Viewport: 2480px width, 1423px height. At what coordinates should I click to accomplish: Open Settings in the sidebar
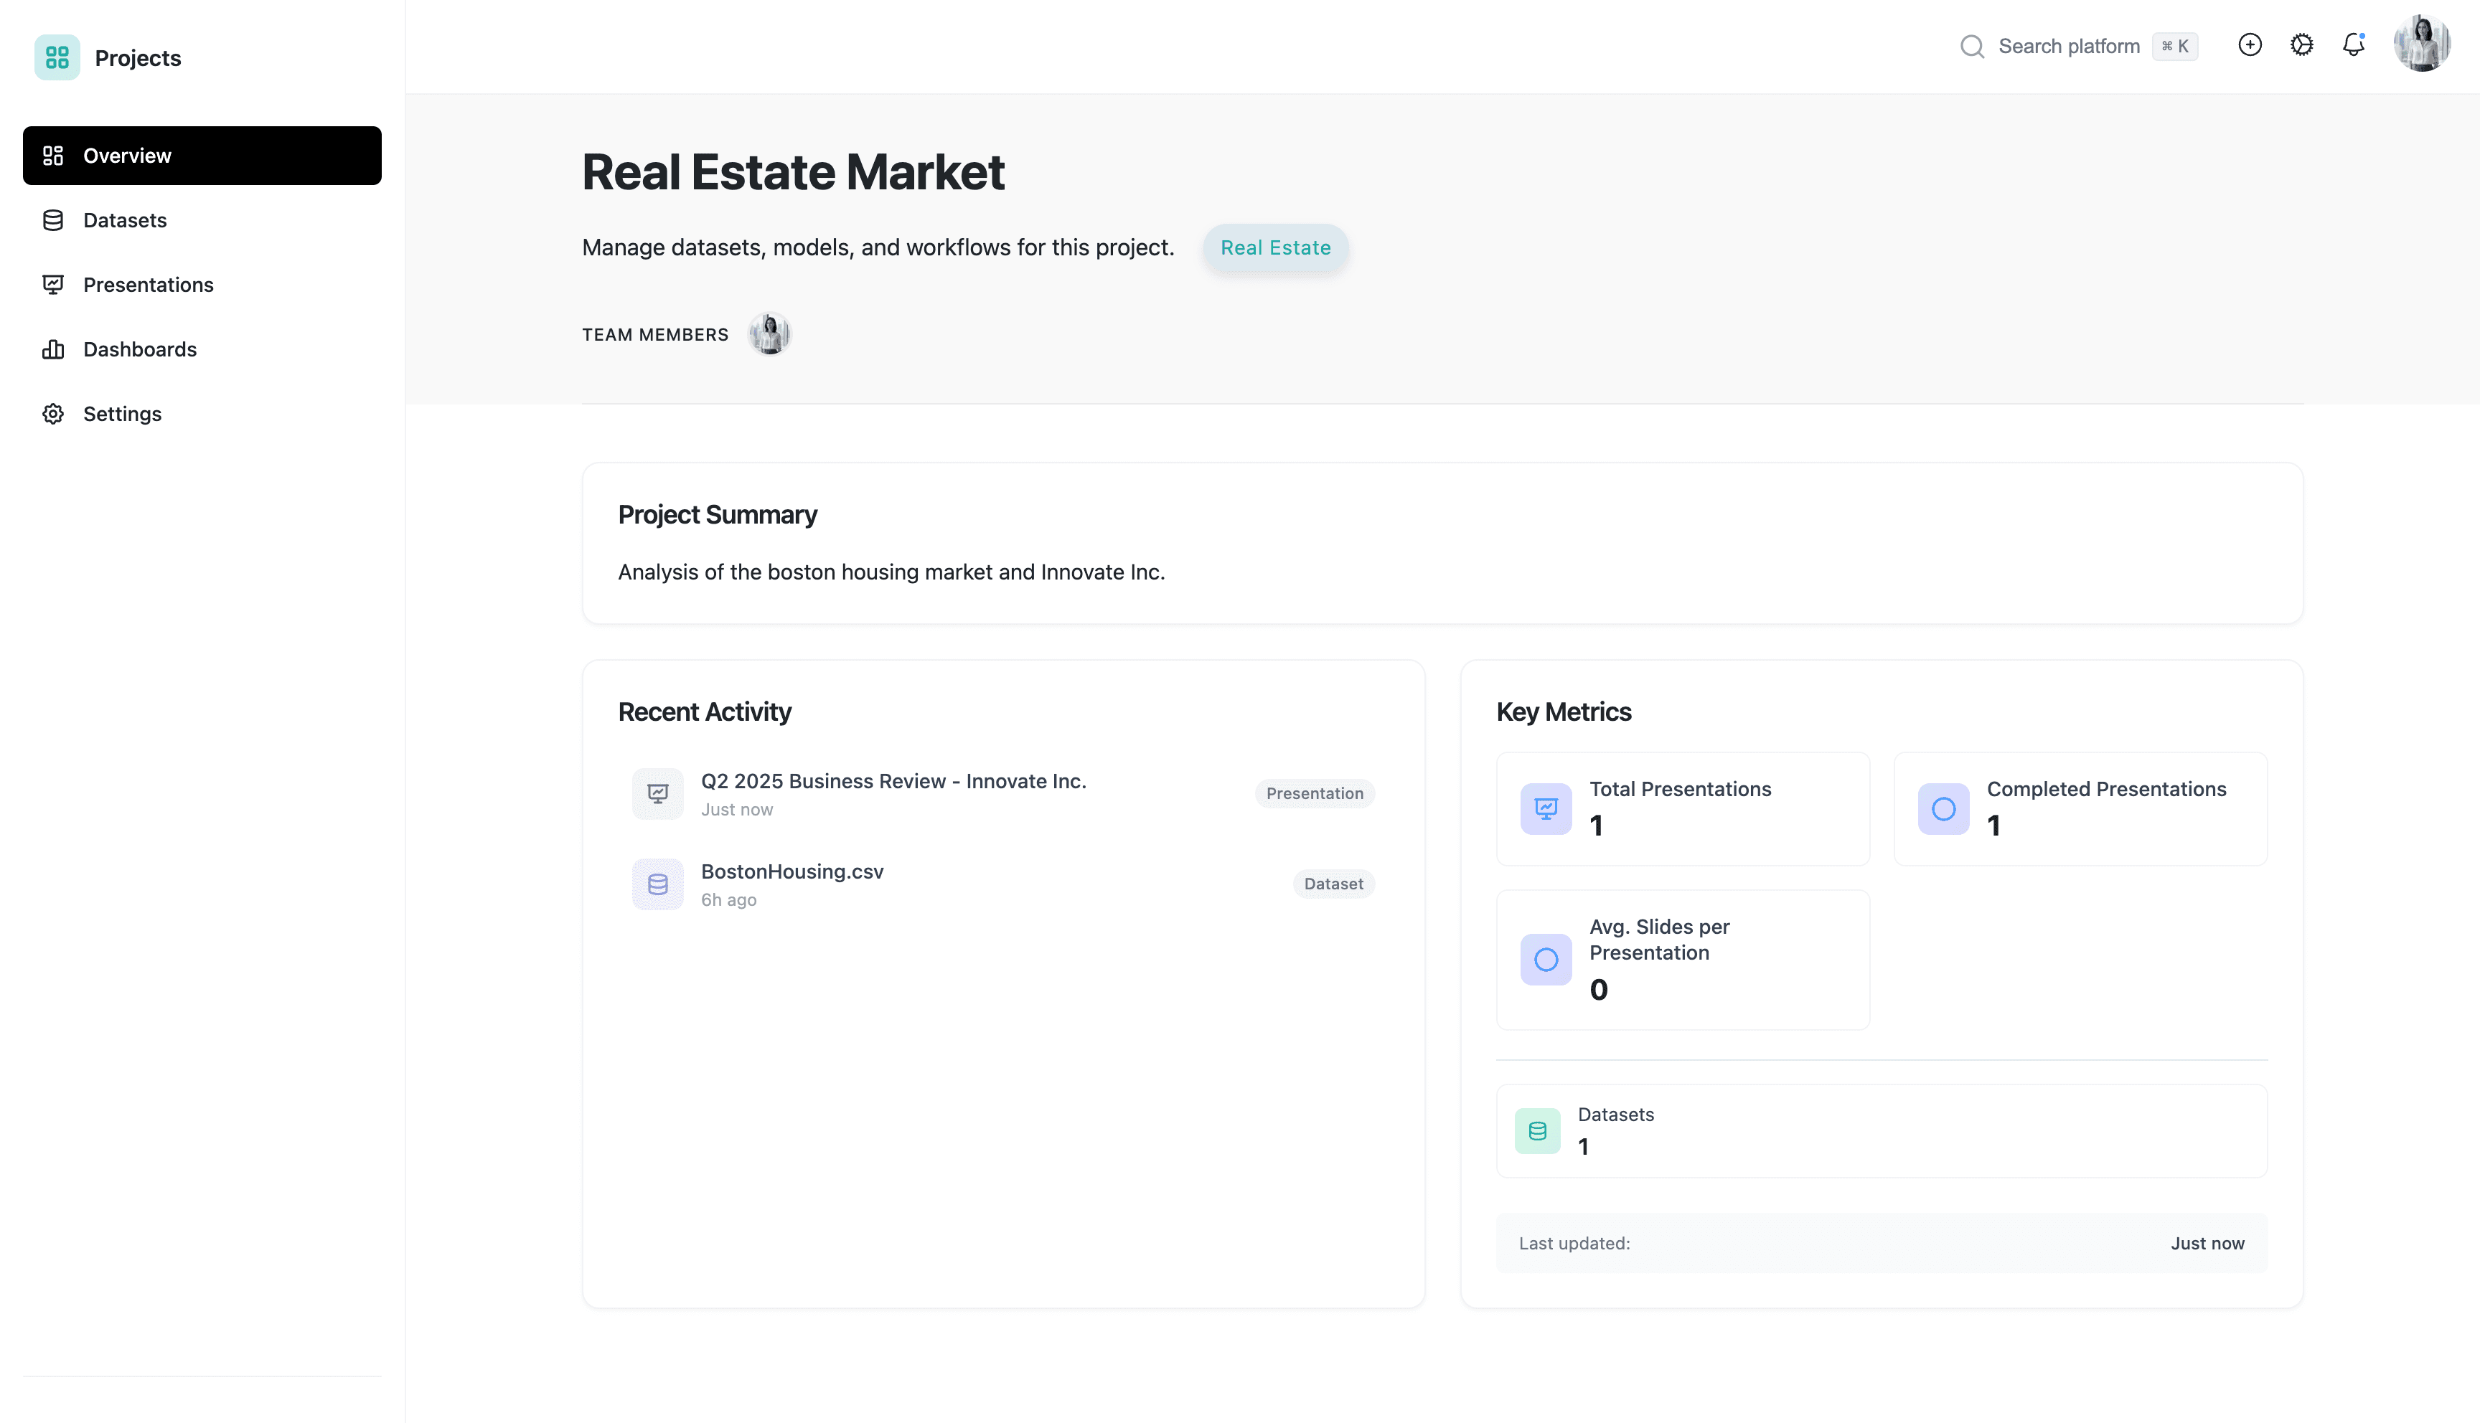tap(122, 413)
